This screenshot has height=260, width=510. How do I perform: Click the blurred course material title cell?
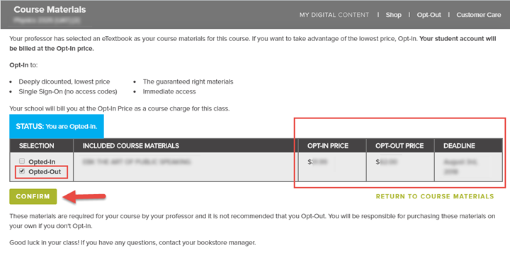point(186,166)
